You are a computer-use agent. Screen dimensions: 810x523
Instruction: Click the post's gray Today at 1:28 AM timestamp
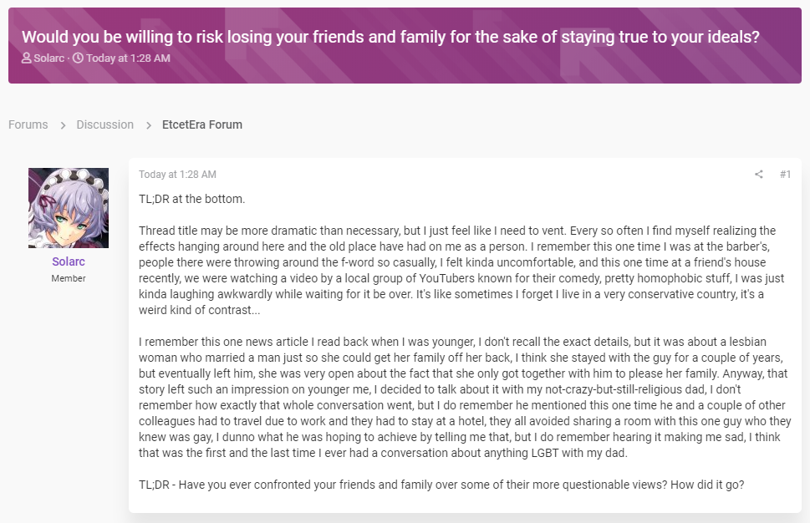(177, 175)
